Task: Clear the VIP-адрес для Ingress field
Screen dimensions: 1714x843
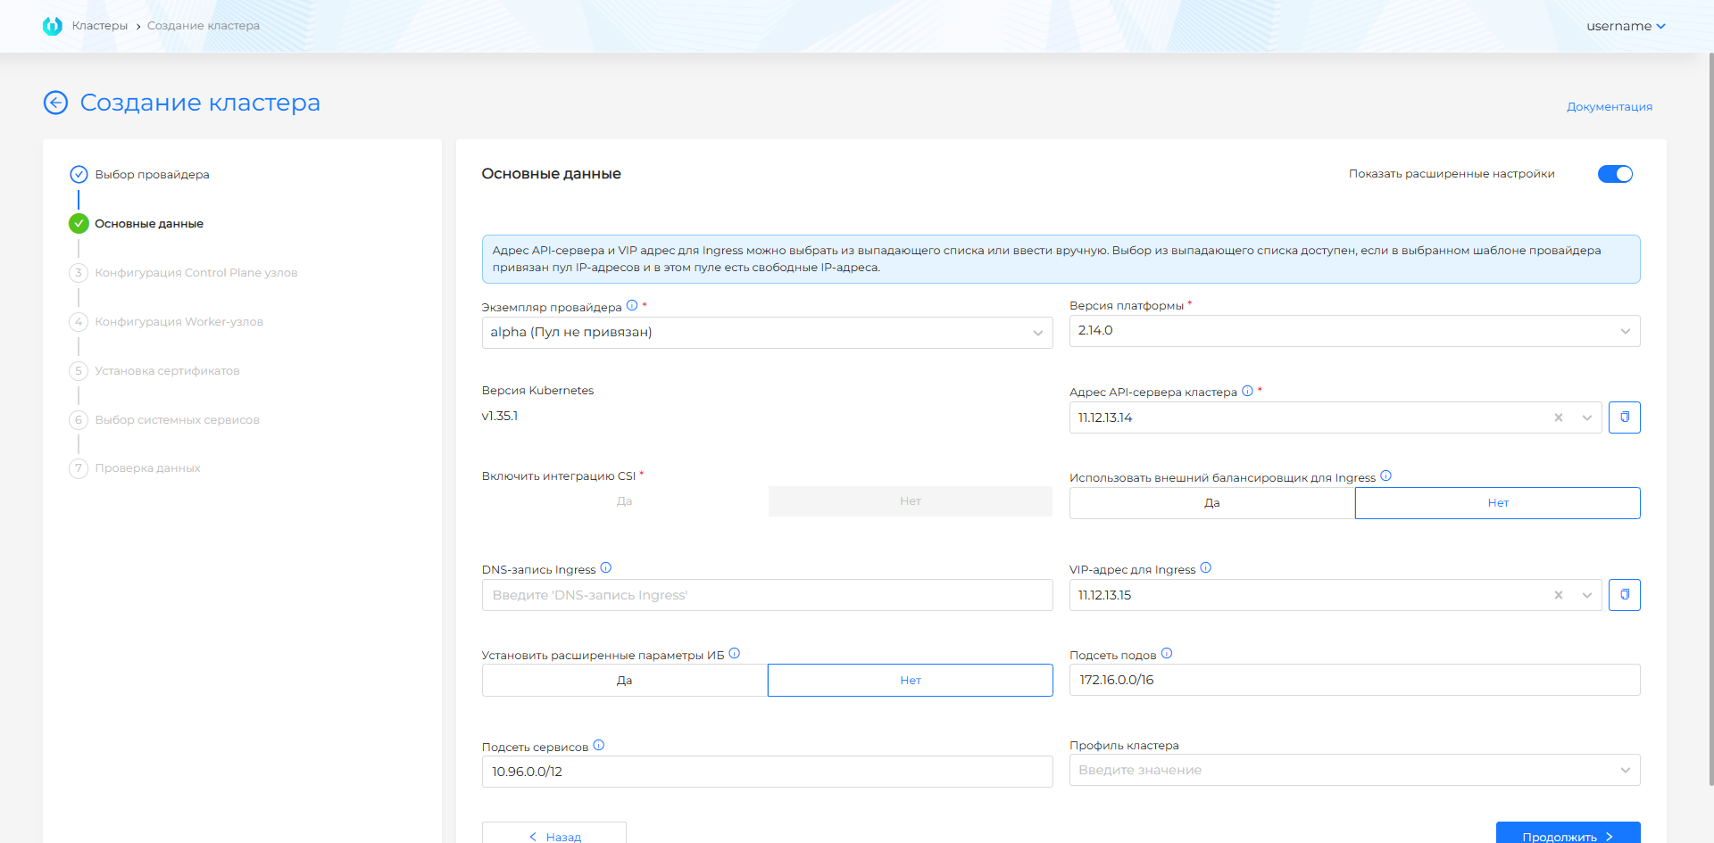Action: pyautogui.click(x=1558, y=595)
